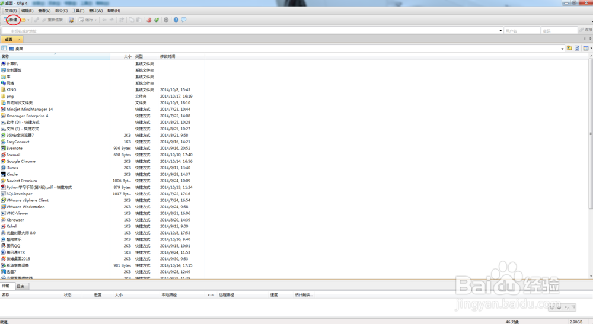Viewport: 593px width, 324px height.
Task: Expand the view mode dropdown arrow
Action: point(591,49)
